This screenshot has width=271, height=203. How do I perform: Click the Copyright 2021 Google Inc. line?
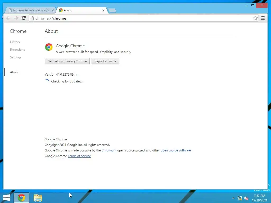(x=77, y=145)
